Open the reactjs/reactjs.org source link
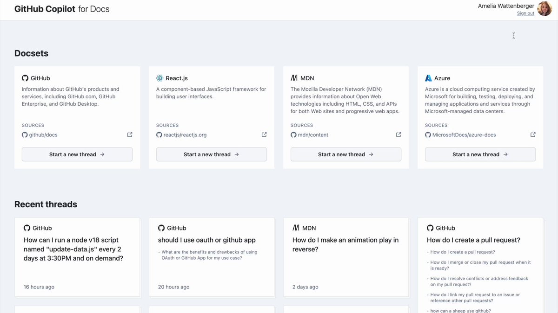 (185, 135)
